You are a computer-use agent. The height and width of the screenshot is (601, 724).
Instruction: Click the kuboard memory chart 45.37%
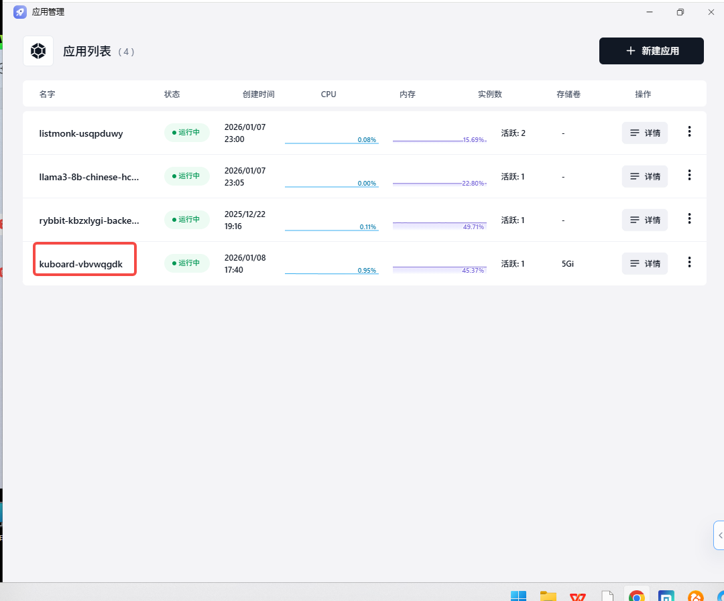pos(440,269)
